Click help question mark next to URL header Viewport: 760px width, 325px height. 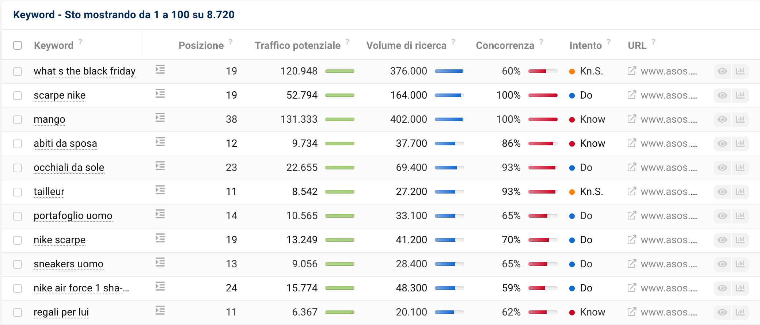tap(653, 41)
